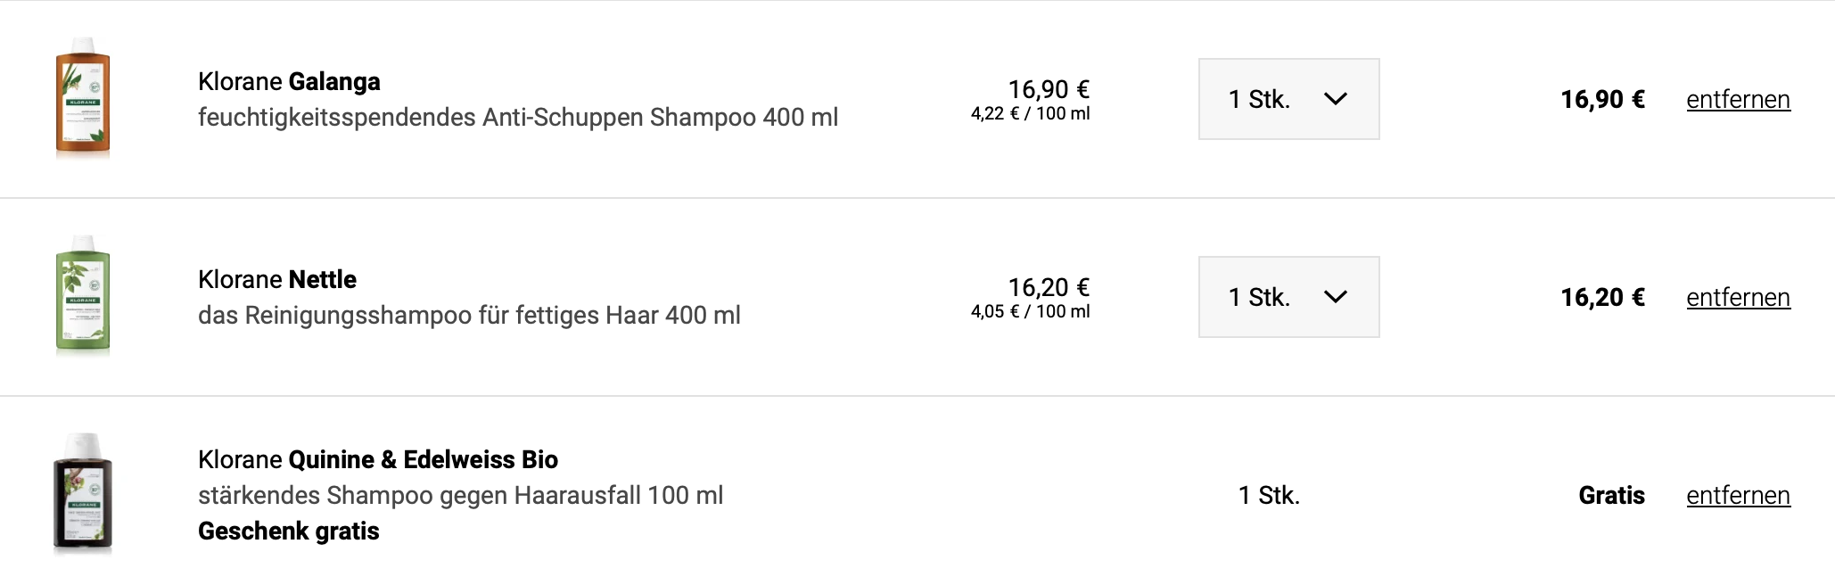Open the Klorane Galanga product title
This screenshot has height=585, width=1835.
click(x=289, y=82)
